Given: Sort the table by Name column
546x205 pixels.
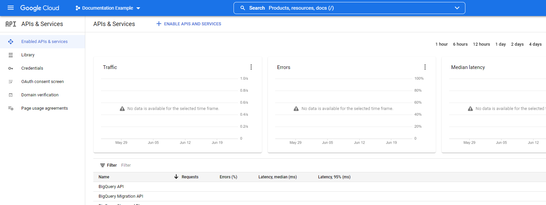Looking at the screenshot, I should coord(104,177).
